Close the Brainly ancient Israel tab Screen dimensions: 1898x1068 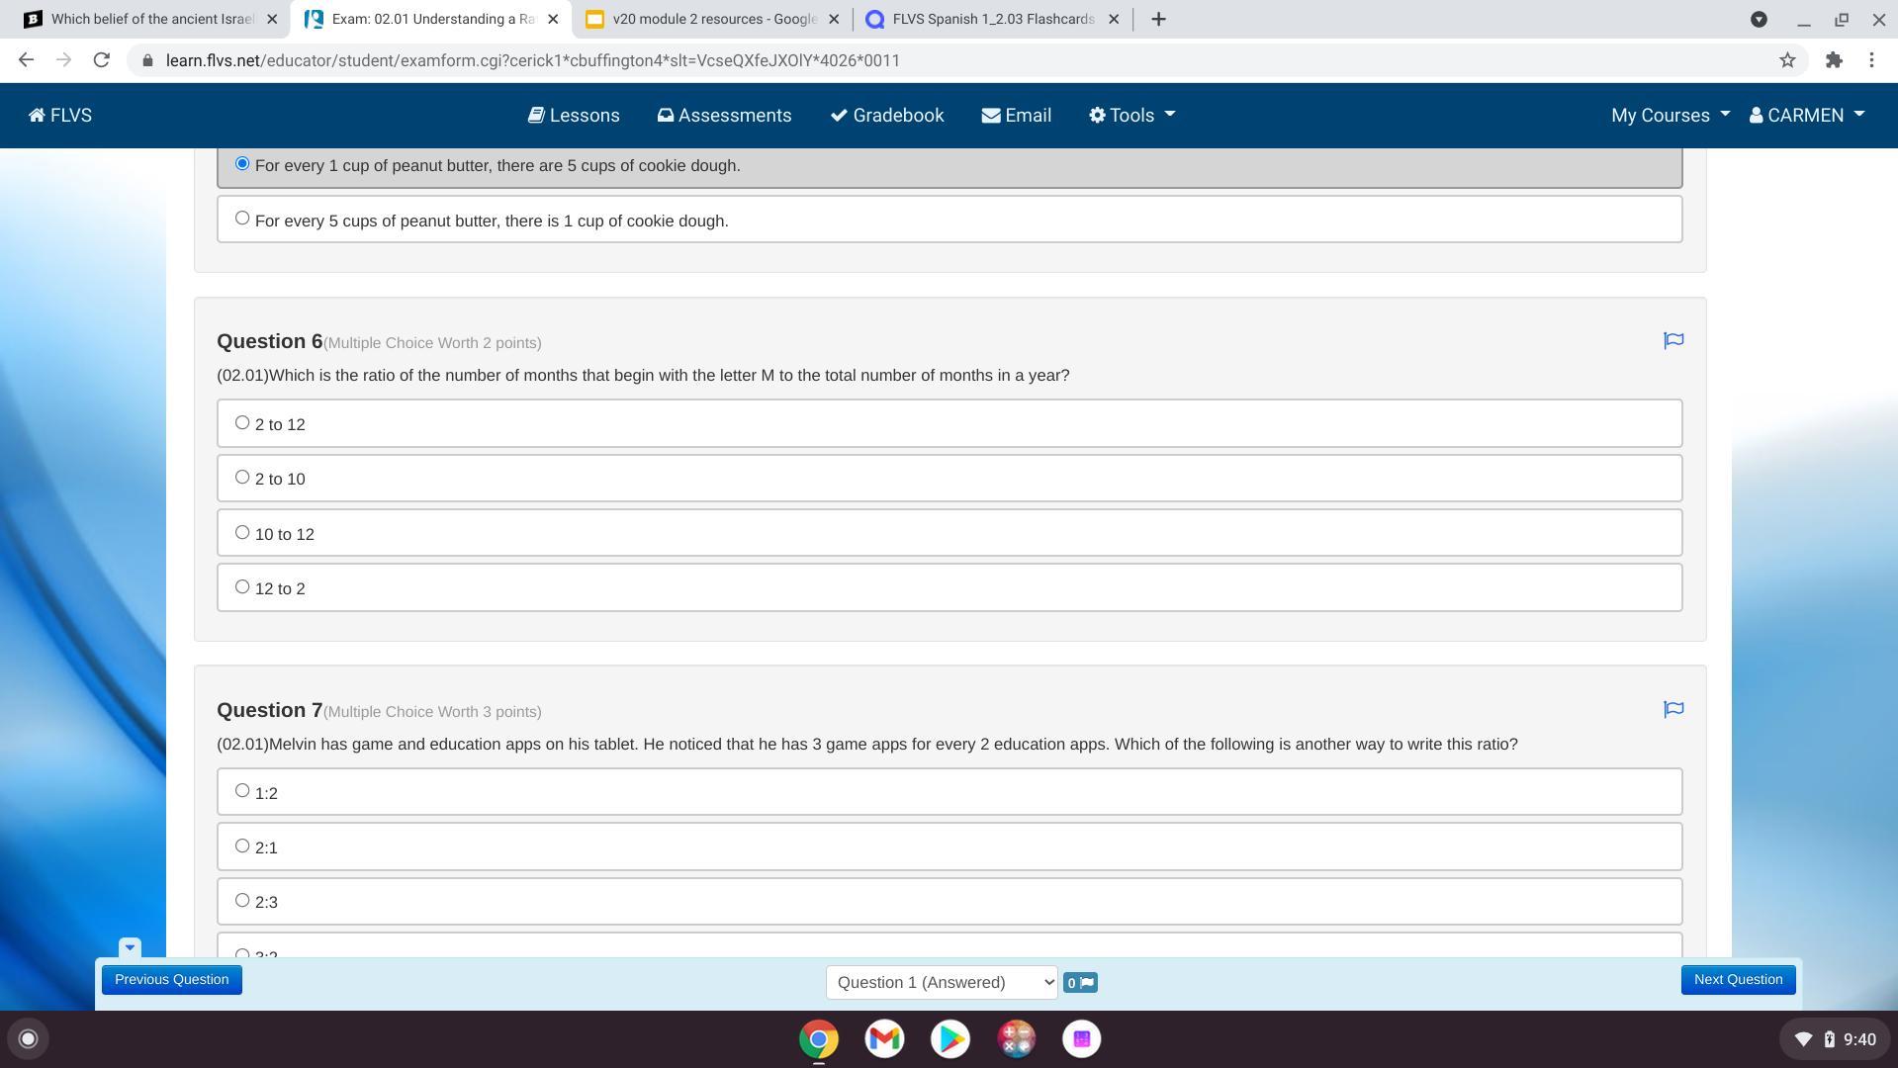(272, 19)
